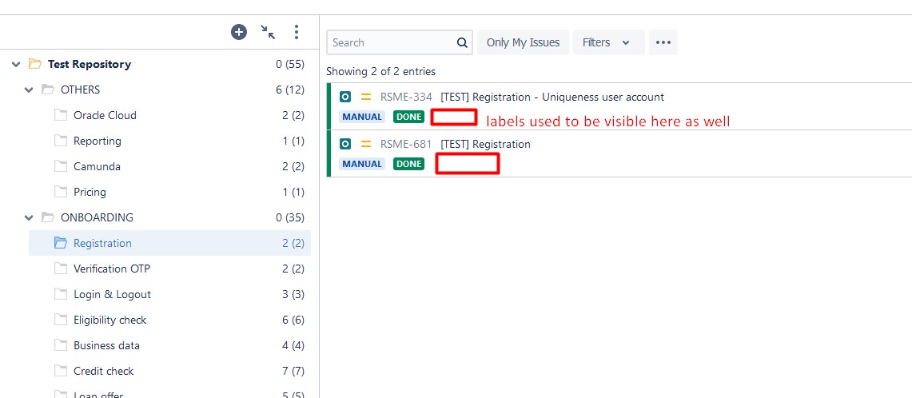Click the Credit check count 7 (7)
The height and width of the screenshot is (398, 912).
click(293, 372)
